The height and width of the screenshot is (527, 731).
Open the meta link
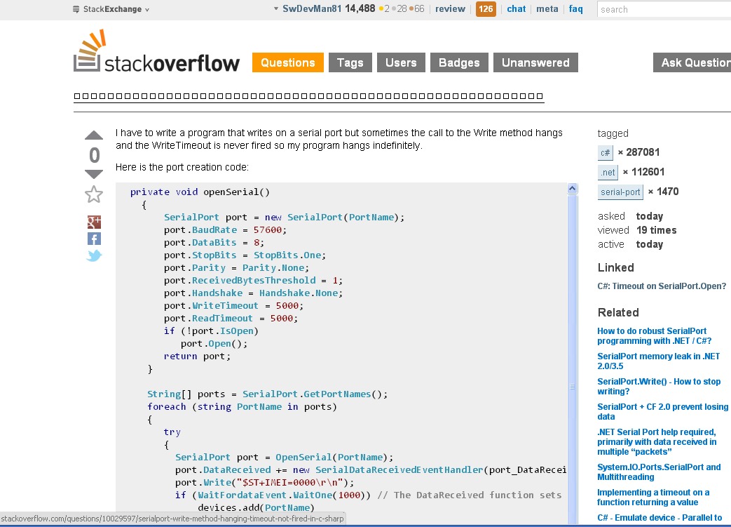coord(547,9)
